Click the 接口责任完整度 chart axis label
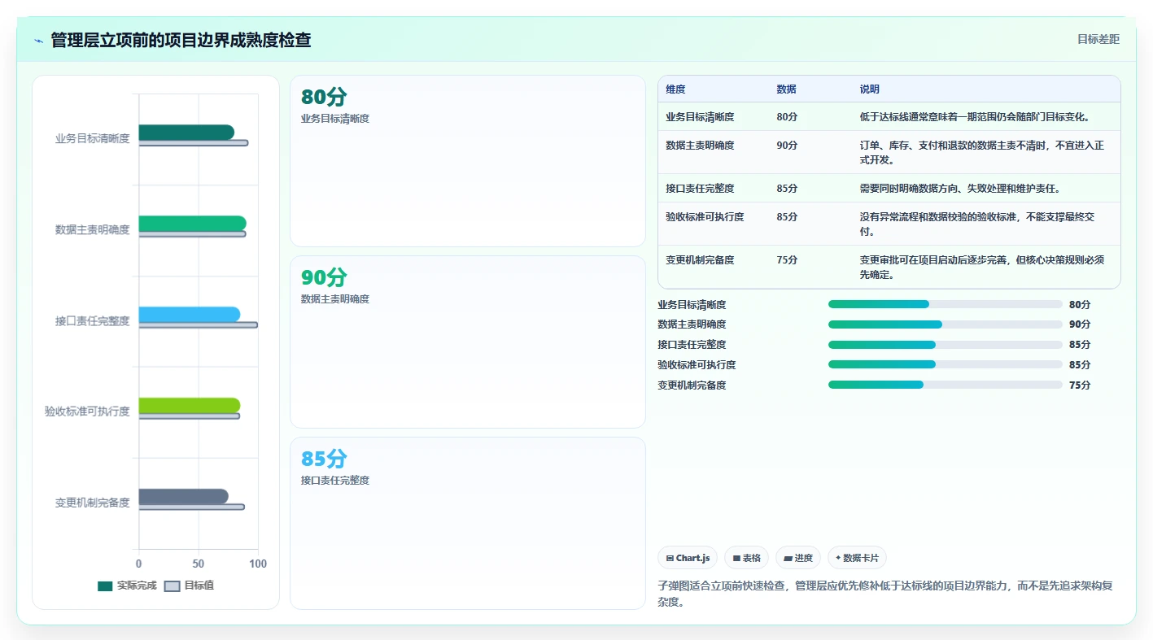 click(92, 321)
